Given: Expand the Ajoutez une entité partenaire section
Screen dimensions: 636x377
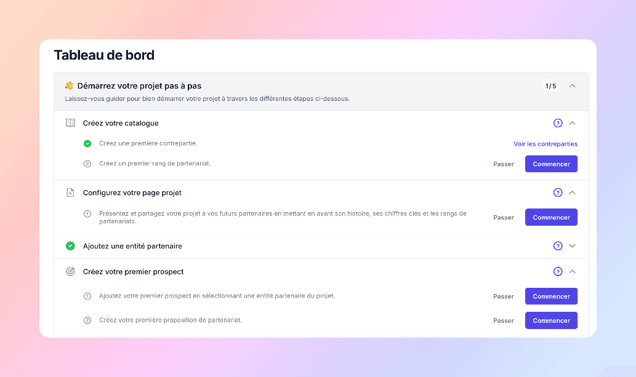Looking at the screenshot, I should (x=573, y=246).
